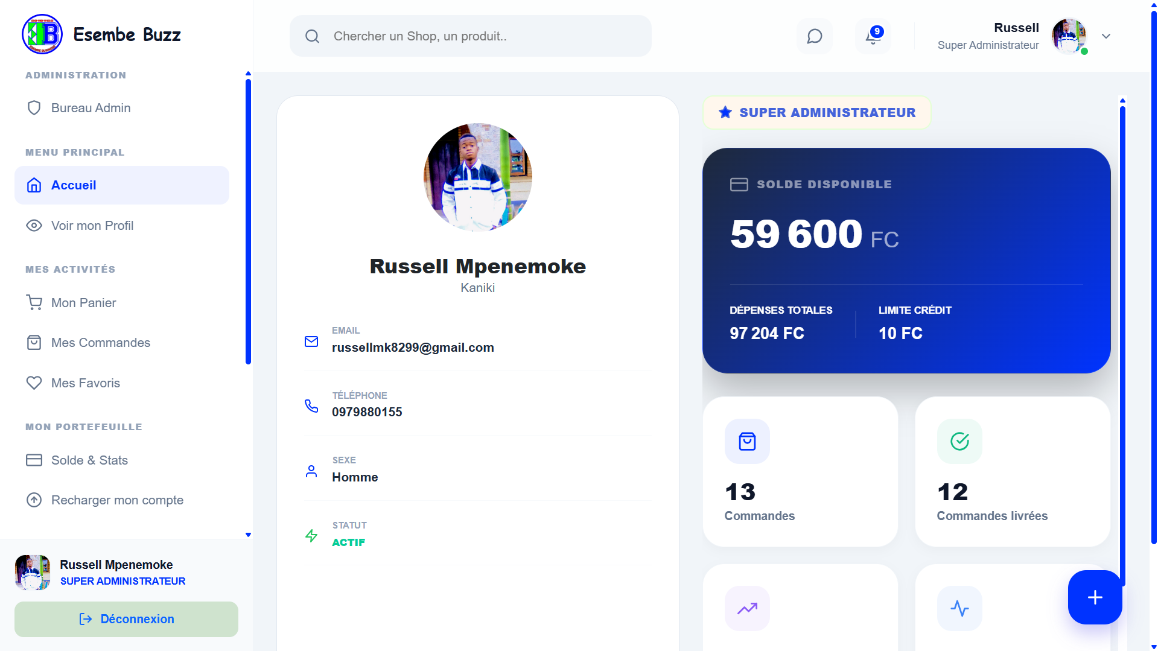The width and height of the screenshot is (1158, 651).
Task: Open Mes Commandes menu item
Action: [x=122, y=343]
